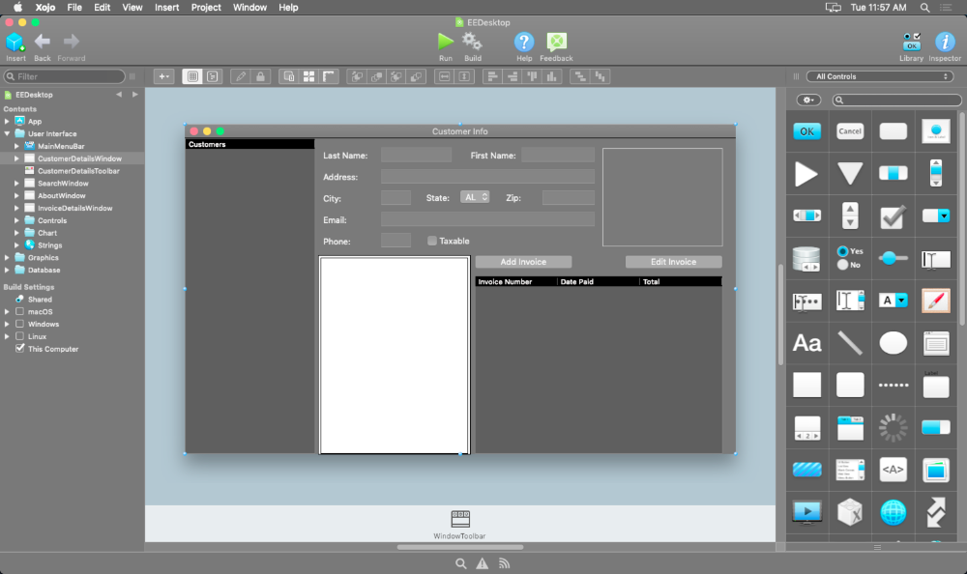This screenshot has height=574, width=967.
Task: Click the navigator Filter search field
Action: [65, 76]
